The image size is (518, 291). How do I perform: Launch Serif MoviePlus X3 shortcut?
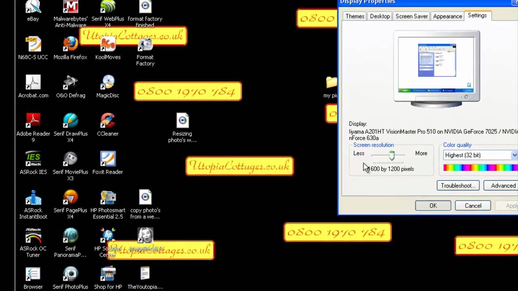(x=70, y=166)
